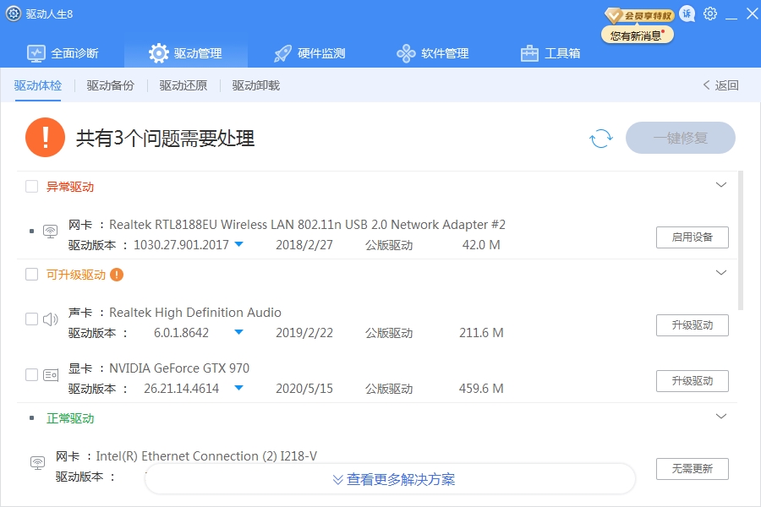Collapse the 可升级驱动 section chevron
Screen dimensions: 761x507
[x=721, y=272]
